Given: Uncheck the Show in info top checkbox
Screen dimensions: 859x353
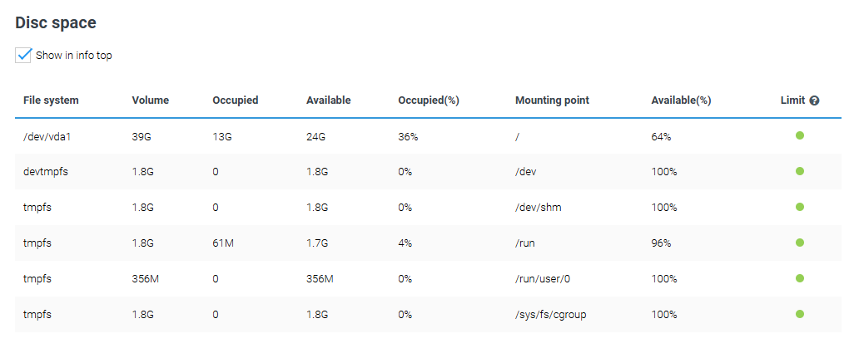Looking at the screenshot, I should [x=23, y=55].
